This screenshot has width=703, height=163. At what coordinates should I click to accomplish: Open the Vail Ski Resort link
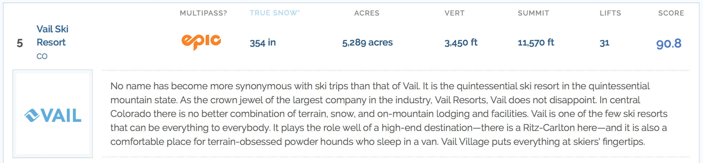[x=52, y=35]
